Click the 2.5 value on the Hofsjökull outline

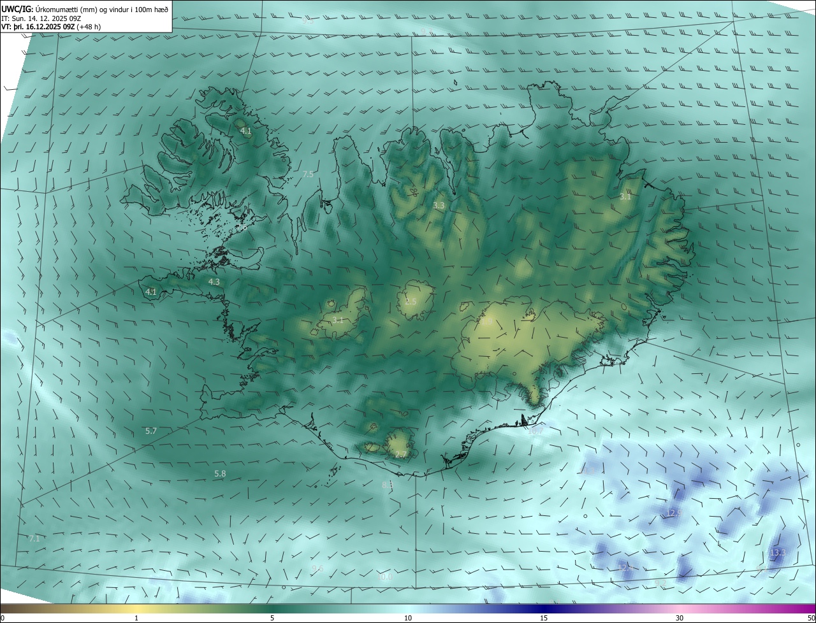pos(411,301)
